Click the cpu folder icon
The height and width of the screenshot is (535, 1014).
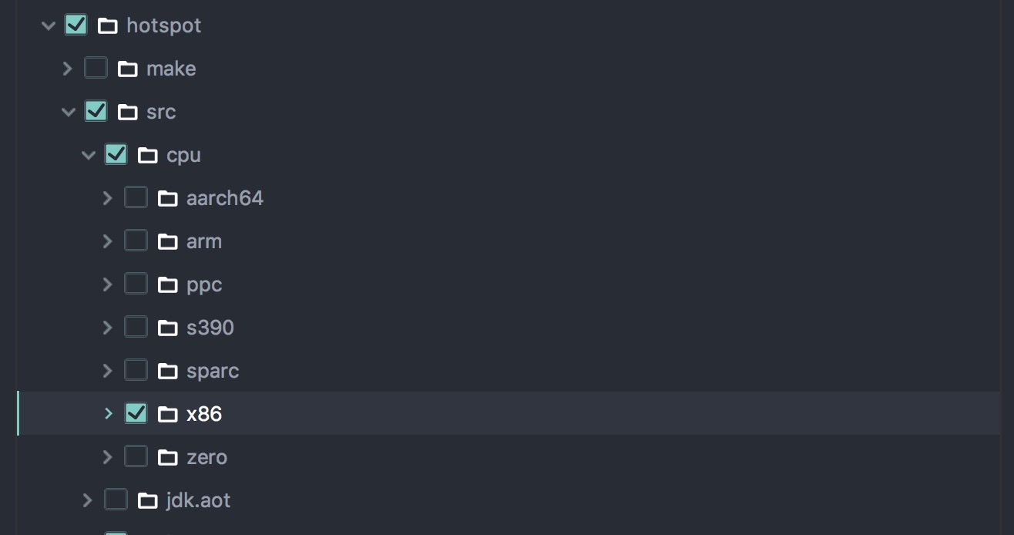click(x=148, y=156)
